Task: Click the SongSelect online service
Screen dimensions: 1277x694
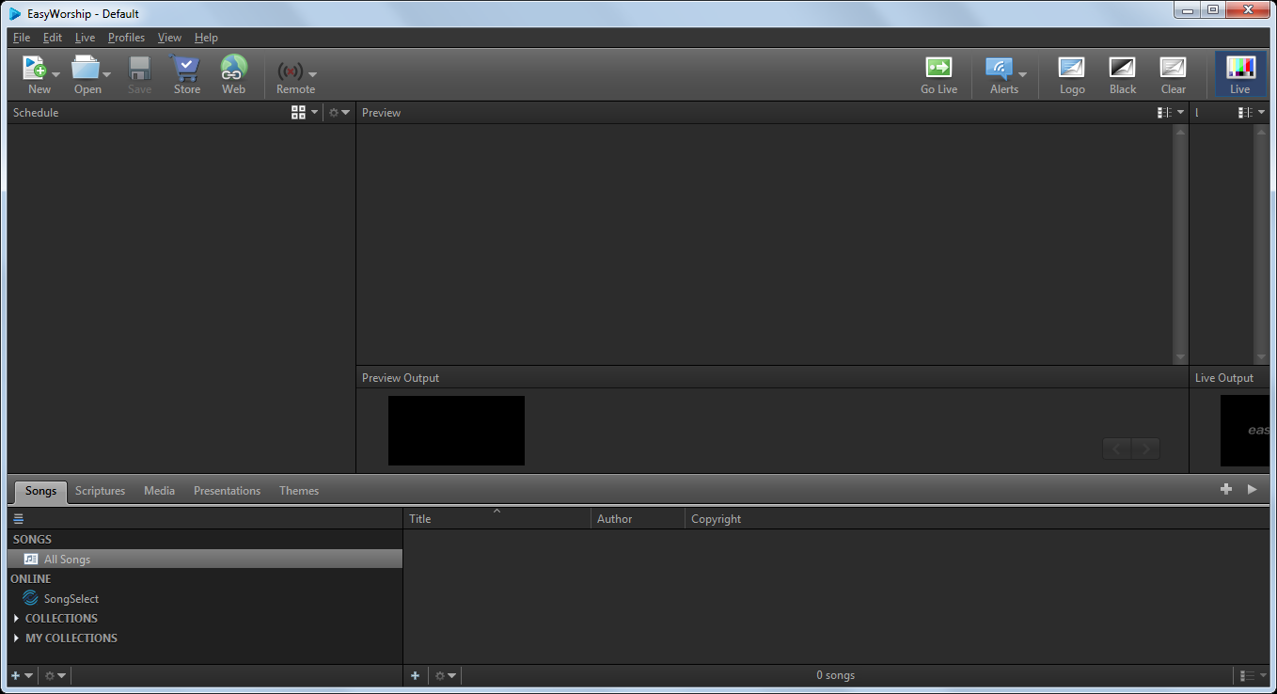Action: tap(68, 598)
